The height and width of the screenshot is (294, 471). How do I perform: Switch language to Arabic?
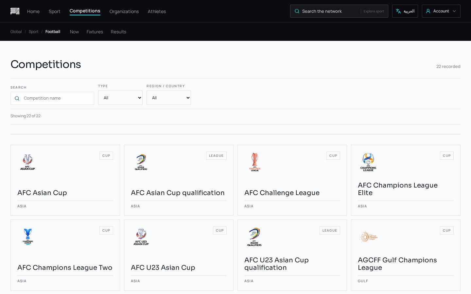pos(405,11)
